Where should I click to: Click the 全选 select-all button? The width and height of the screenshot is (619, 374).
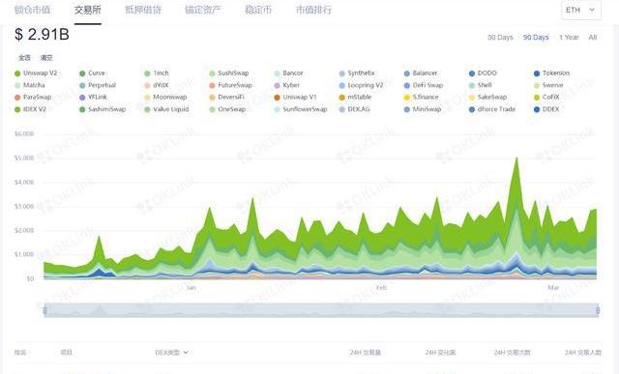pyautogui.click(x=24, y=58)
